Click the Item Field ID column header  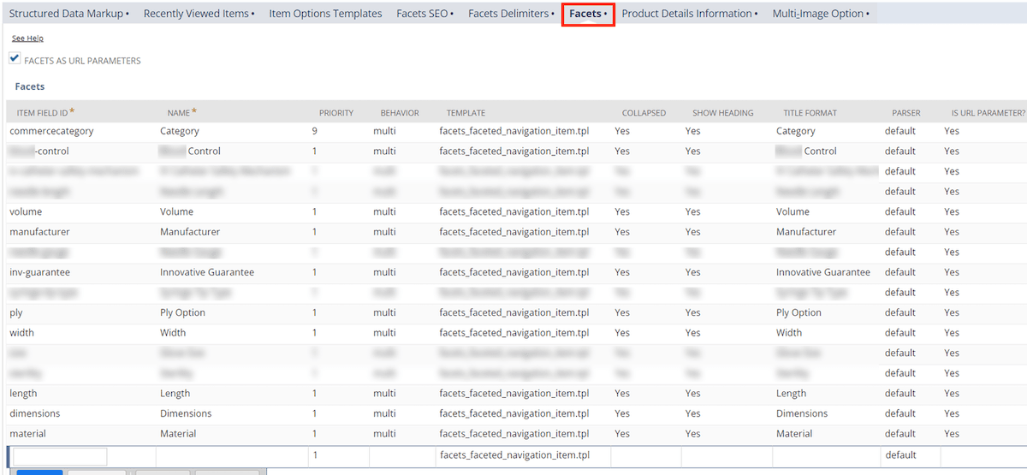45,112
